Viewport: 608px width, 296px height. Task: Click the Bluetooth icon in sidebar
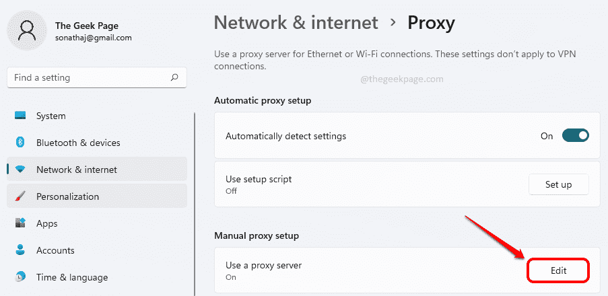click(x=20, y=143)
